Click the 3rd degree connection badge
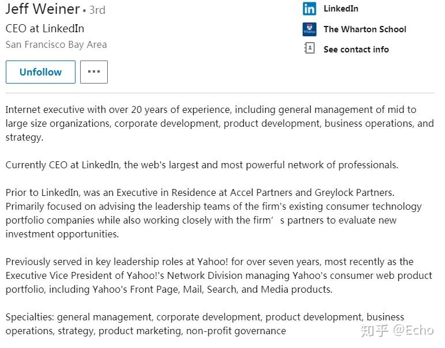 pos(97,10)
